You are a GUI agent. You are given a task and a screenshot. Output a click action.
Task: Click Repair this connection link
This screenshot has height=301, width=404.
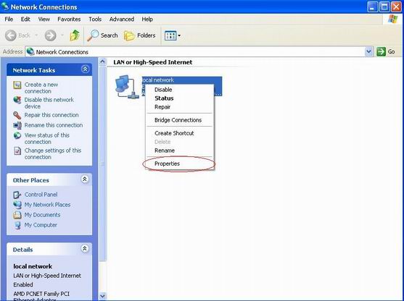[x=51, y=115]
